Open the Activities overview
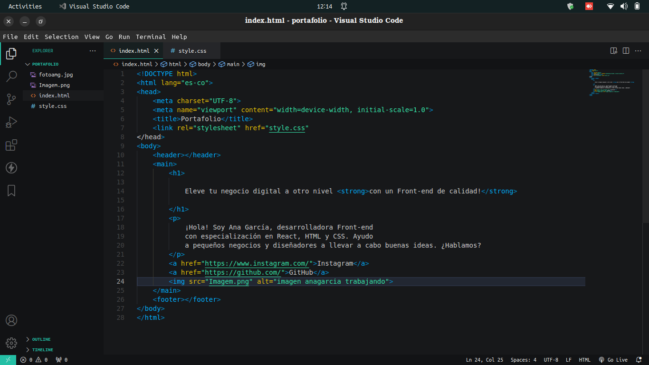Screen dimensions: 649x365 click(x=25, y=6)
